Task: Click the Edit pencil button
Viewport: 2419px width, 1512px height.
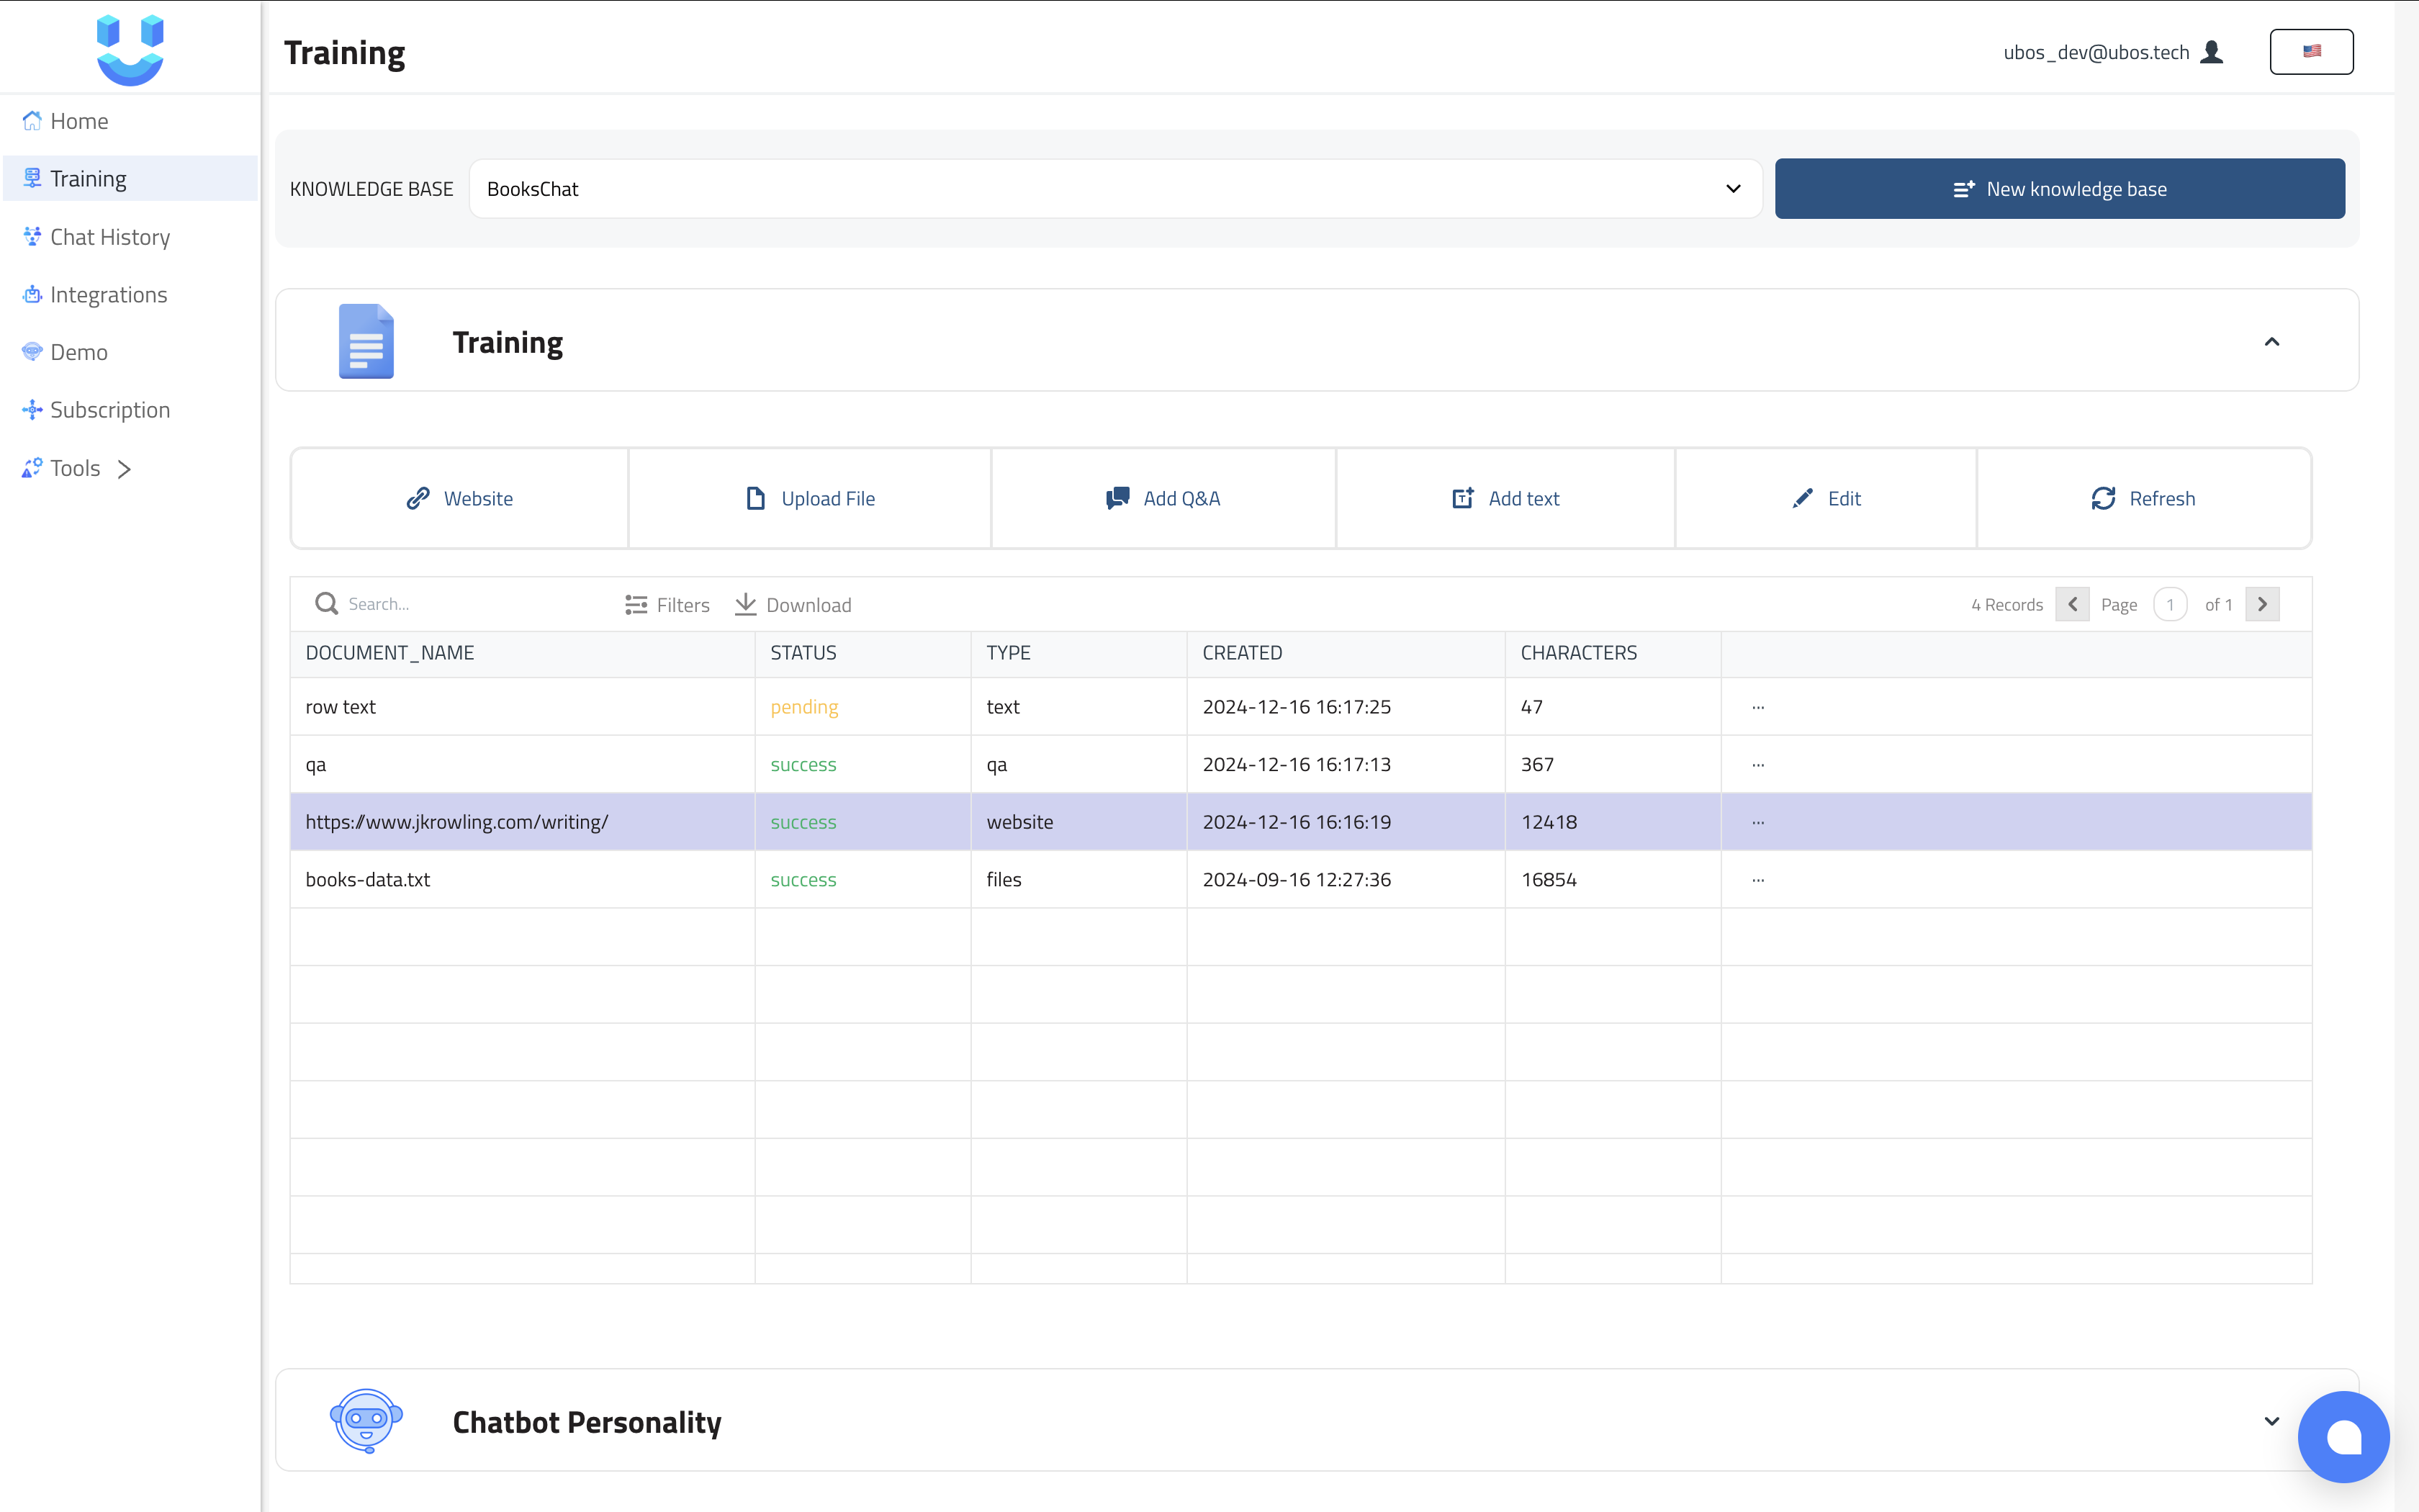Action: click(x=1826, y=499)
